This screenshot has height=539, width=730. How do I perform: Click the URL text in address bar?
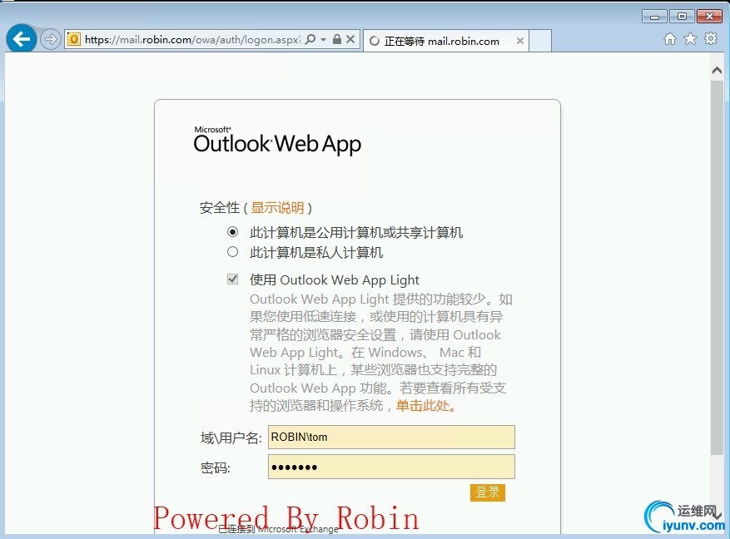click(x=192, y=40)
